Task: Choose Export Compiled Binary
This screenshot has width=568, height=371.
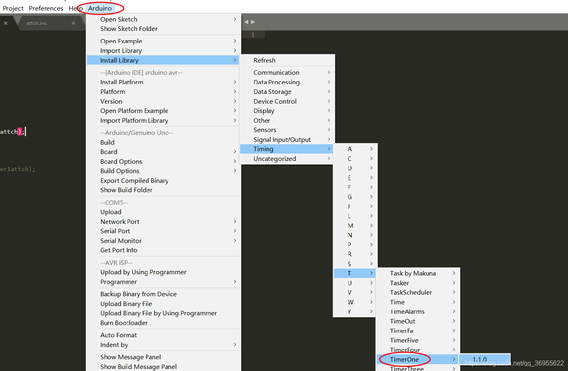Action: (163, 181)
